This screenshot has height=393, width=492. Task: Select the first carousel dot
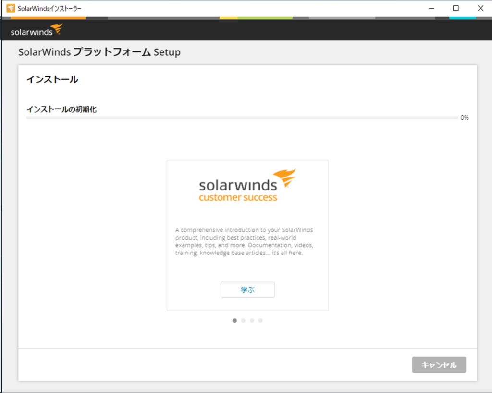tap(234, 320)
